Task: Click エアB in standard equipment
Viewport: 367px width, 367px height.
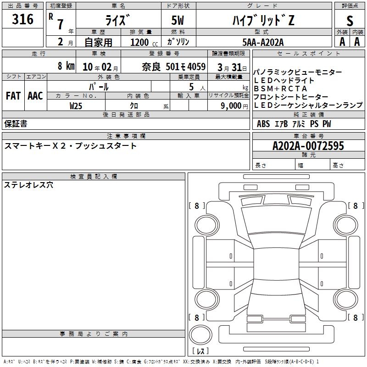Action: (281, 123)
